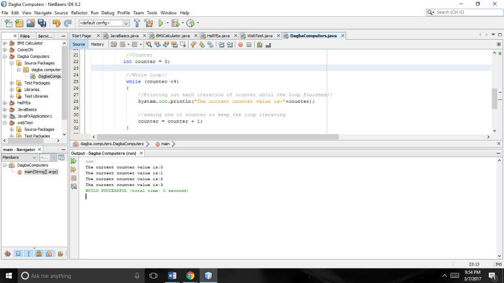This screenshot has height=283, width=504.
Task: Click the Comment icon in editor toolbar
Action: tap(259, 45)
